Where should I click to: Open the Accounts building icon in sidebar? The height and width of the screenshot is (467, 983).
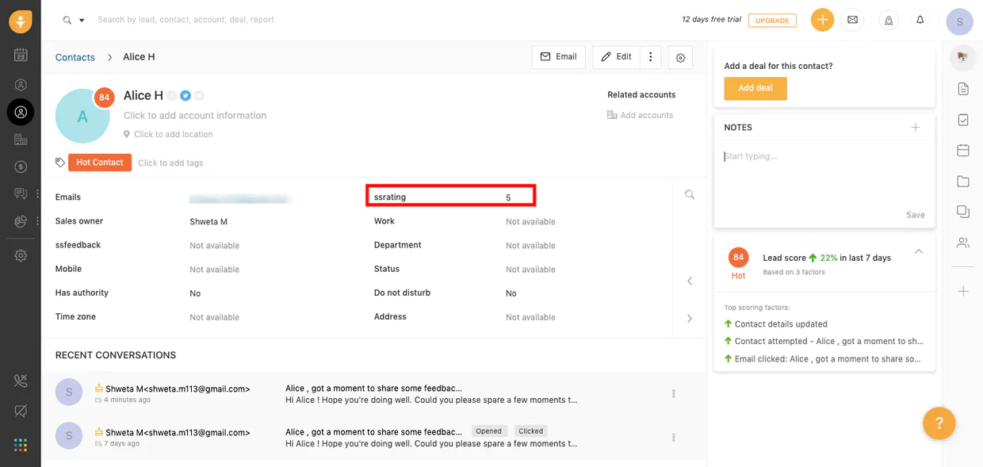(x=21, y=140)
